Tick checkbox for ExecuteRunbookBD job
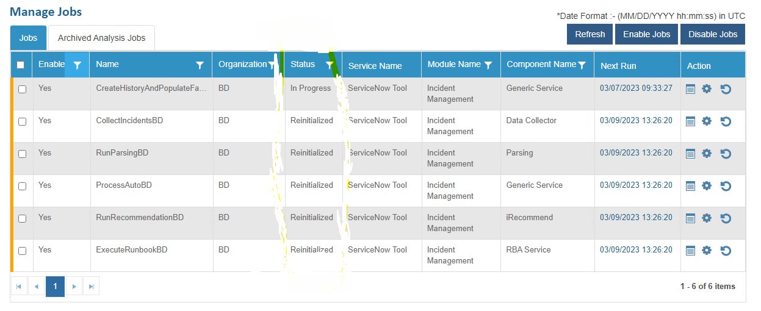This screenshot has width=761, height=311. pos(23,251)
